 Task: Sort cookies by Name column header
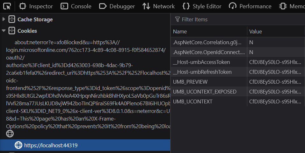pyautogui.click(x=209, y=31)
